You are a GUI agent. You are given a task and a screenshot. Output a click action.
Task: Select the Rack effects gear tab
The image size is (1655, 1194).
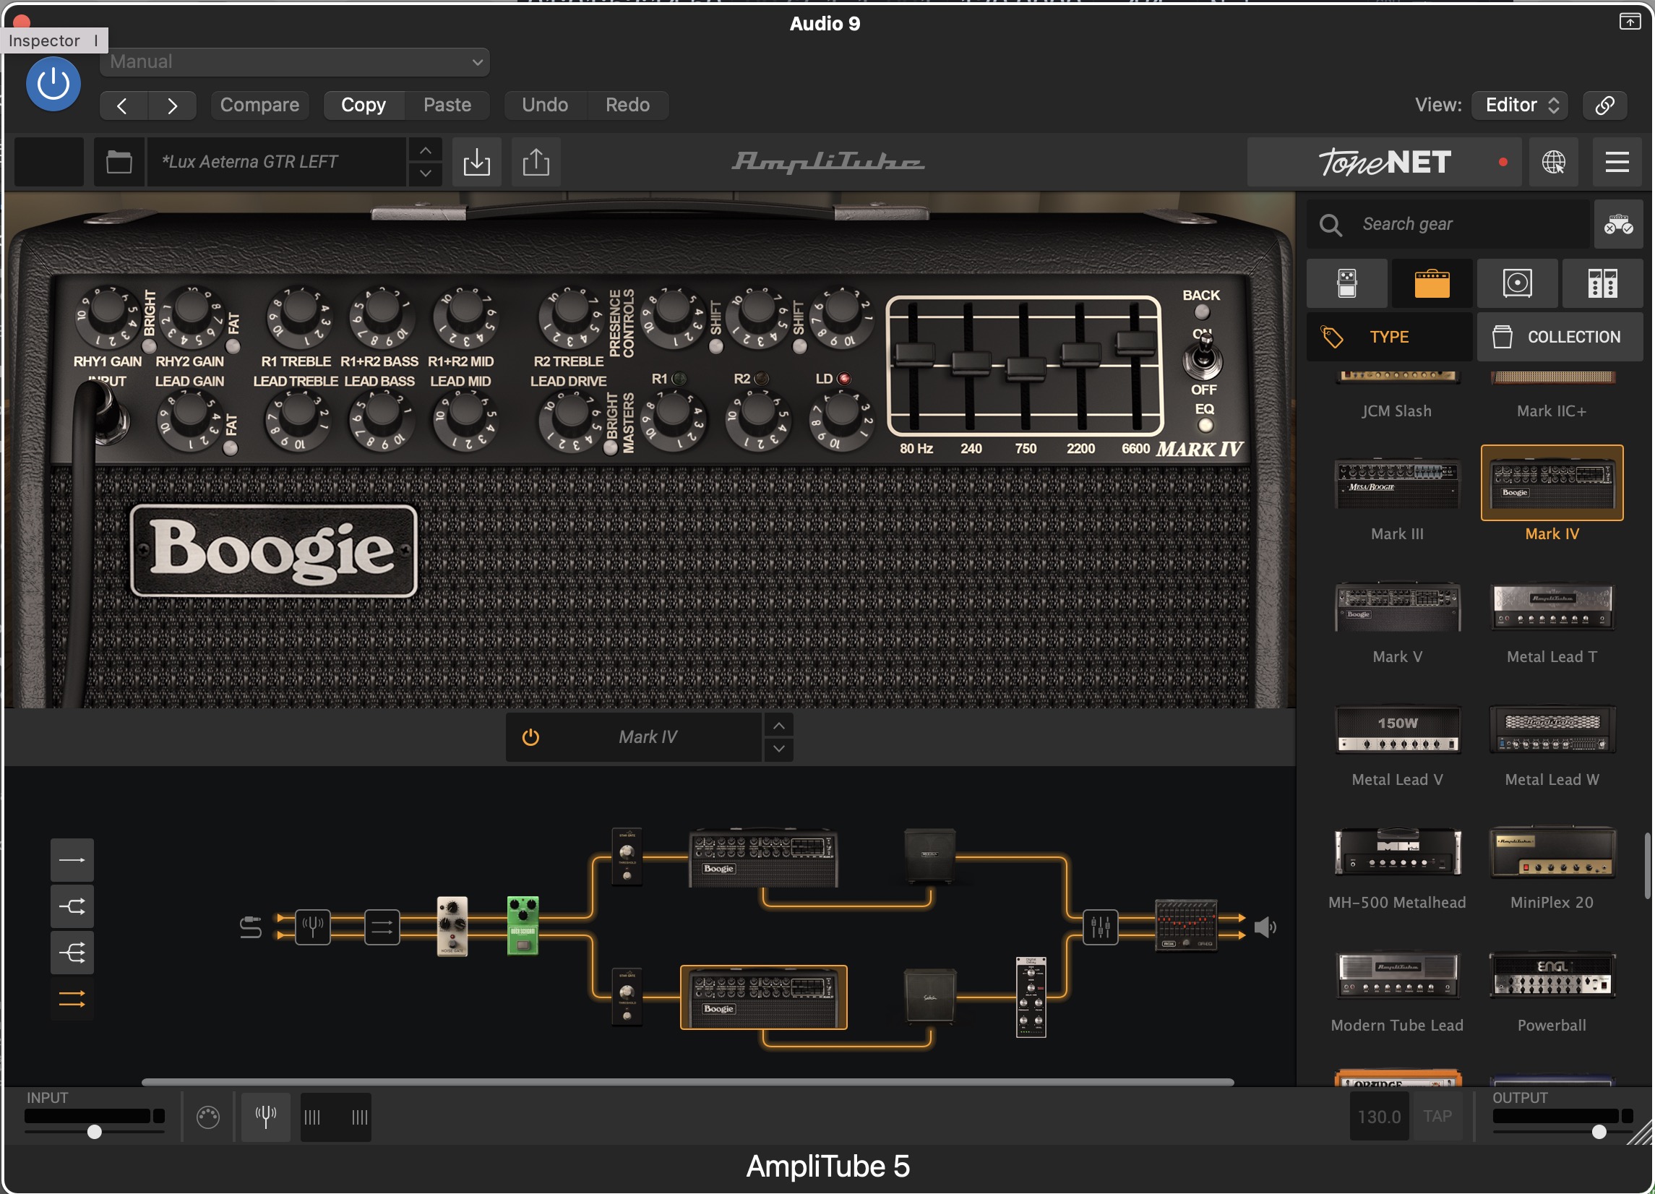(x=1602, y=283)
